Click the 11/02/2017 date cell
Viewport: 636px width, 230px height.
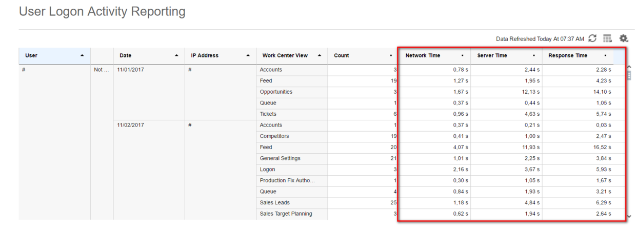pos(131,125)
